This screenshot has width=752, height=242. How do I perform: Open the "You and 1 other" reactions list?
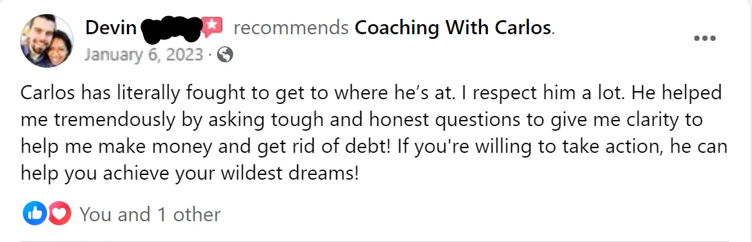click(x=150, y=215)
